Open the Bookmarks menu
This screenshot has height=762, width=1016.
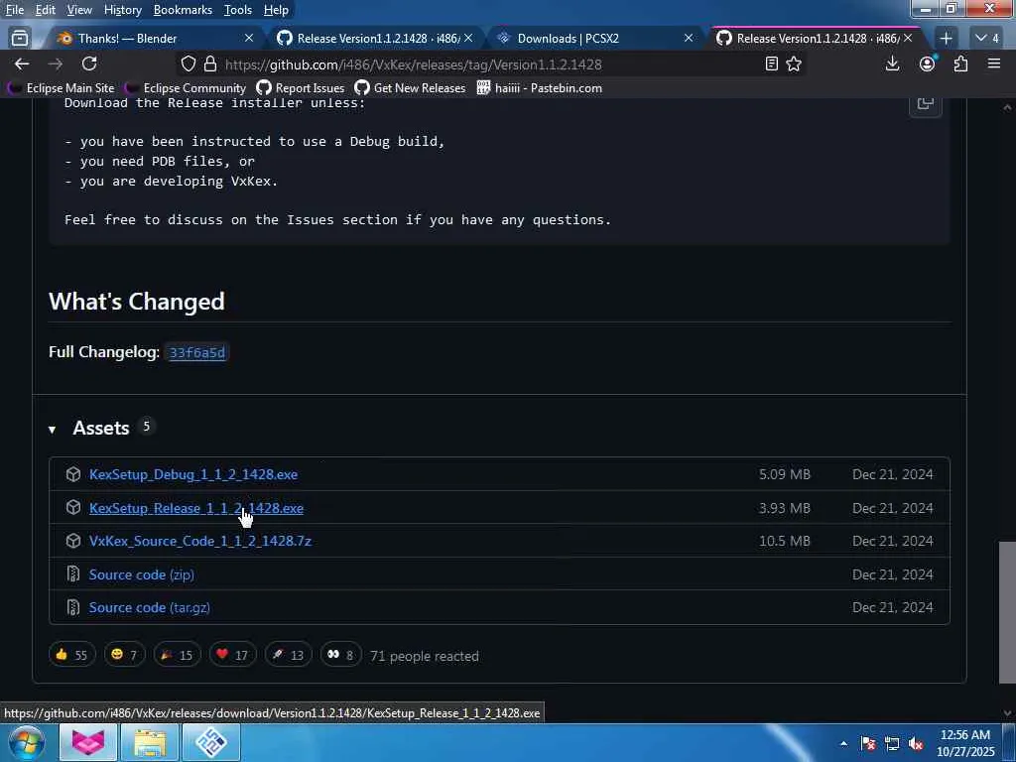point(183,10)
